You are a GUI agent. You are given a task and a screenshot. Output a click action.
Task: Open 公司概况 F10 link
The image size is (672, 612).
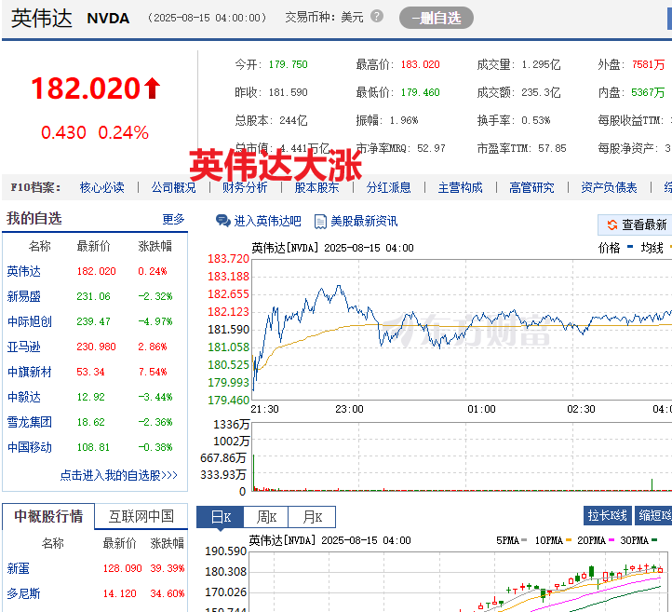click(x=173, y=187)
